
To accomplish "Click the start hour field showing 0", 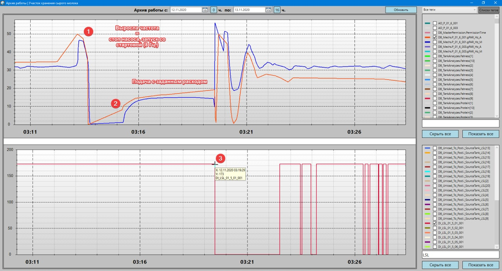I will 214,10.
